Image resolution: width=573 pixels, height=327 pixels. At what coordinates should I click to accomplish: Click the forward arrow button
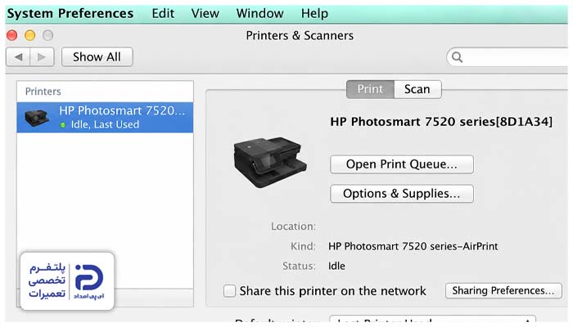click(42, 57)
